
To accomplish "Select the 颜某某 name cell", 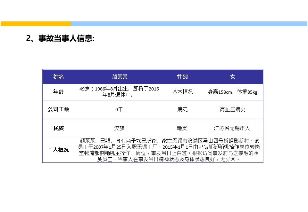I will pos(120,77).
